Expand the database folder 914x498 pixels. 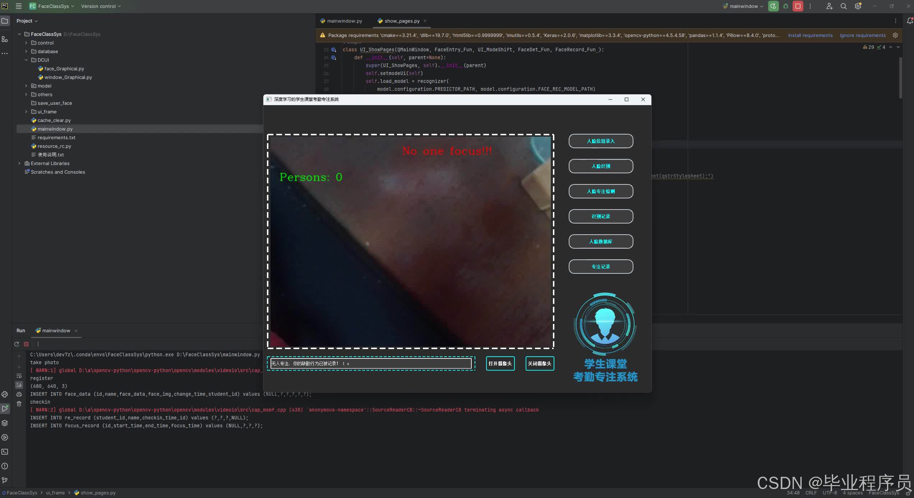[26, 51]
